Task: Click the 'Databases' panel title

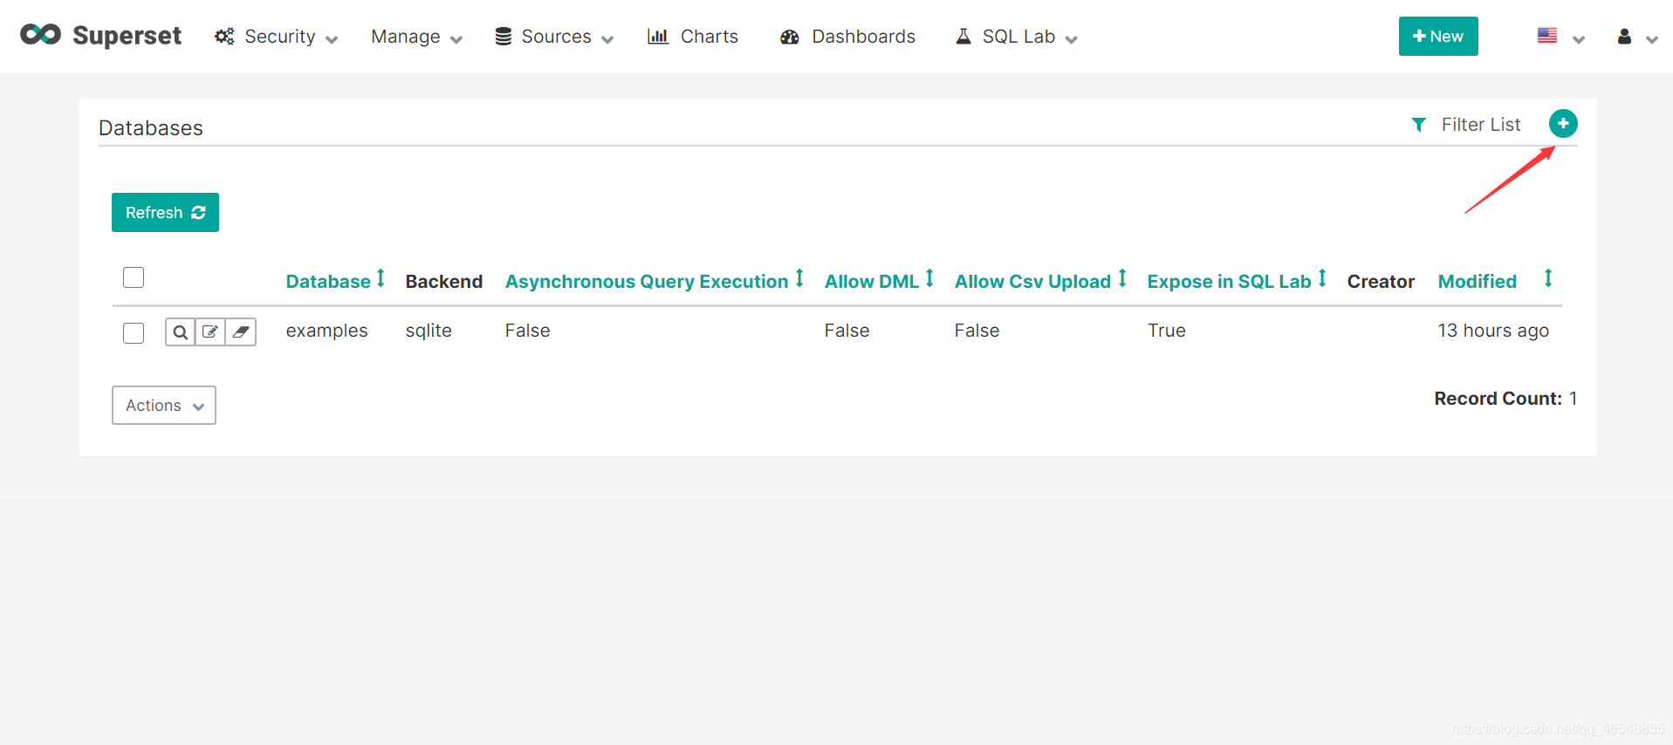Action: coord(151,128)
